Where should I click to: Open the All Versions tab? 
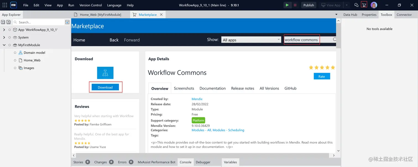(269, 88)
